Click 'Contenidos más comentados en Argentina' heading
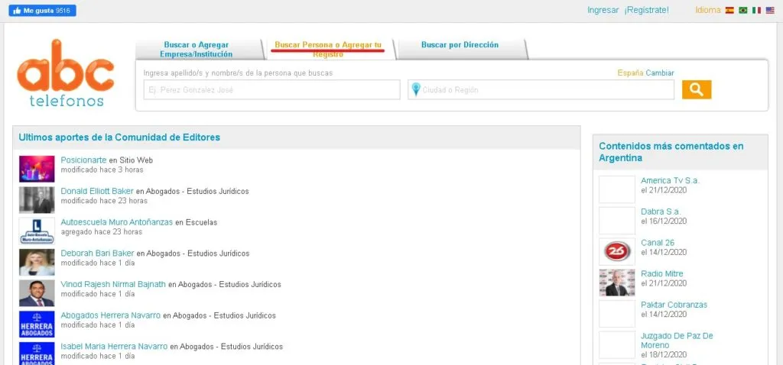 671,152
